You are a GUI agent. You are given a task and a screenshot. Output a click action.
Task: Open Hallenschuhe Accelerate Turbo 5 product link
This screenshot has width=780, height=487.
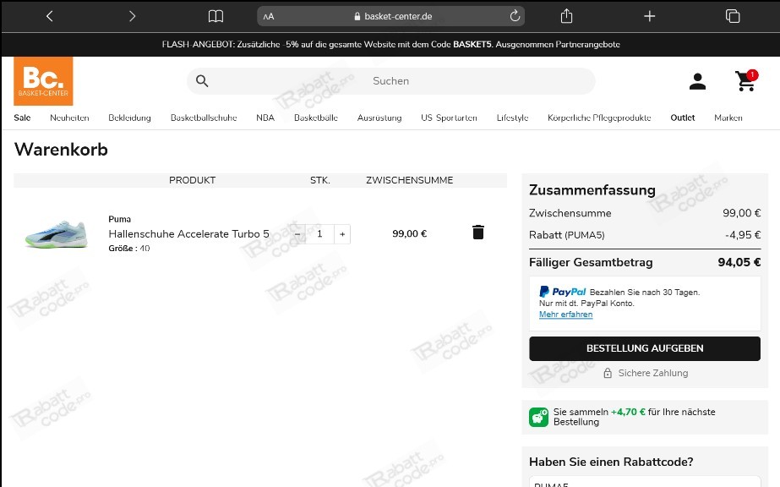(x=188, y=234)
